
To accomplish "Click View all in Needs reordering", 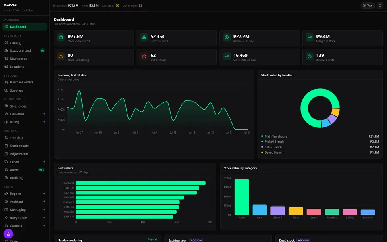I will tap(152, 240).
